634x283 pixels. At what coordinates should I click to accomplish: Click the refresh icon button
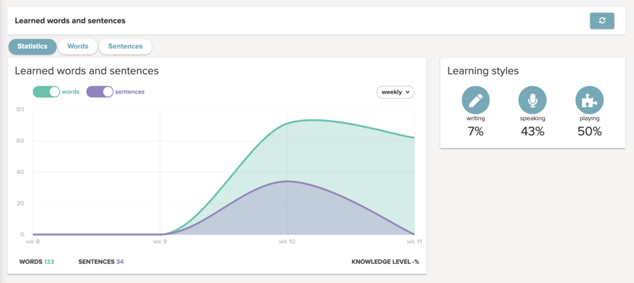coord(602,21)
